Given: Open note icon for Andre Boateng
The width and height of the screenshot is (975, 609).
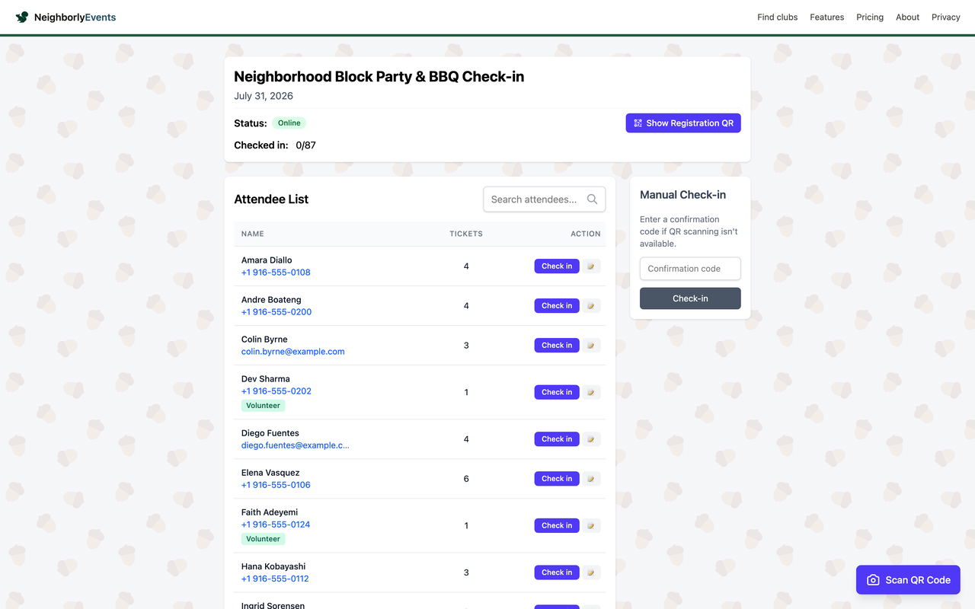Looking at the screenshot, I should point(591,306).
